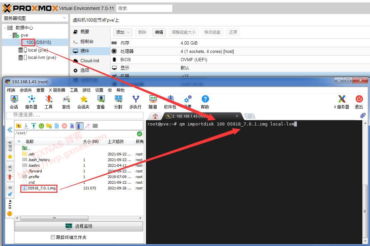Collapse the pve node in Proxmox tree
Image resolution: width=370 pixels, height=246 pixels.
coord(10,35)
